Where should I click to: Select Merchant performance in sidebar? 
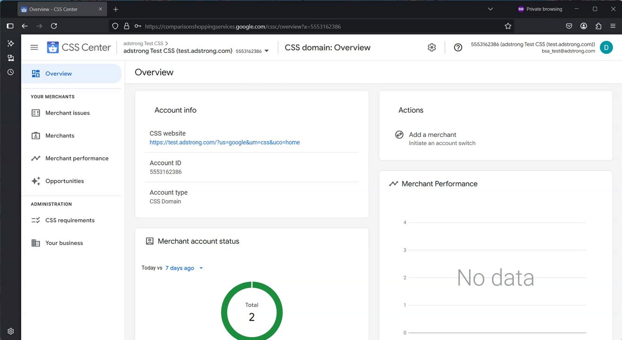(77, 158)
